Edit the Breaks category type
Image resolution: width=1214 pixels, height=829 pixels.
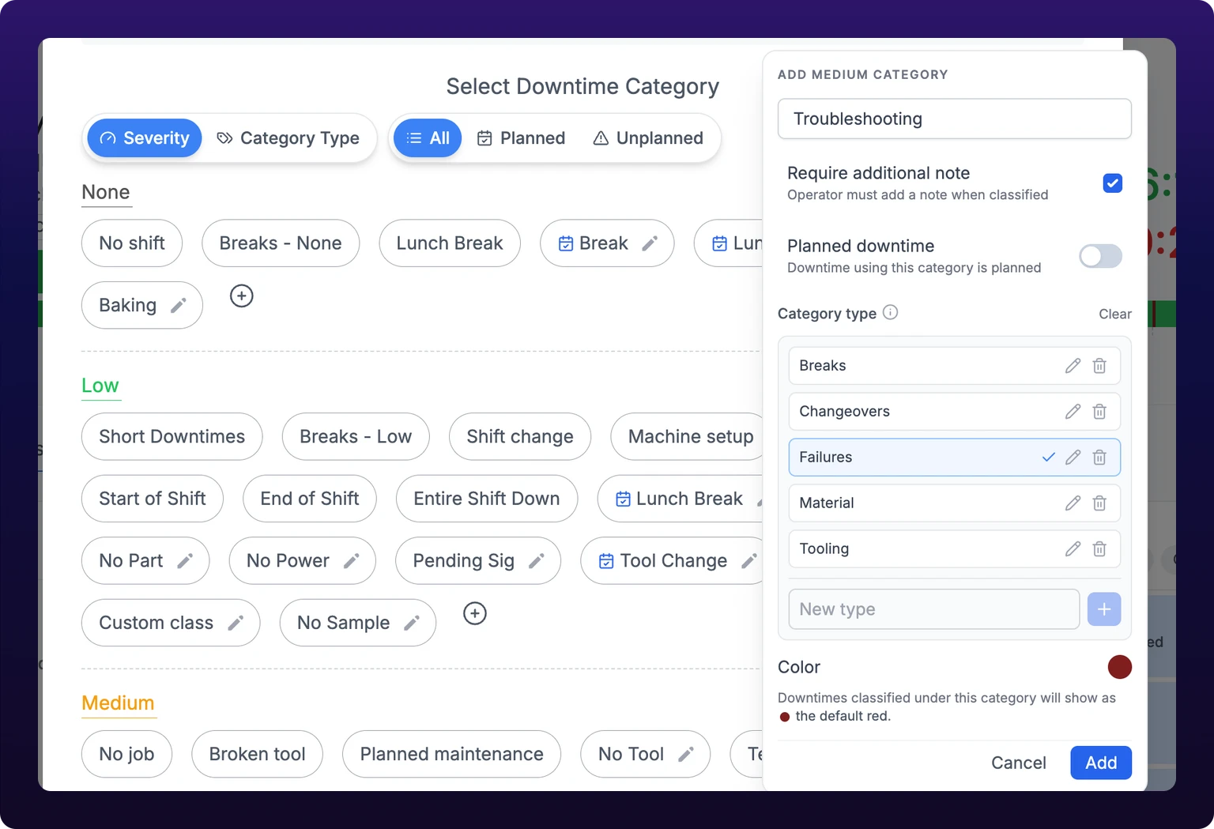click(x=1073, y=366)
